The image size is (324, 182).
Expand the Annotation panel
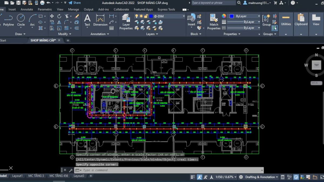tap(100, 34)
